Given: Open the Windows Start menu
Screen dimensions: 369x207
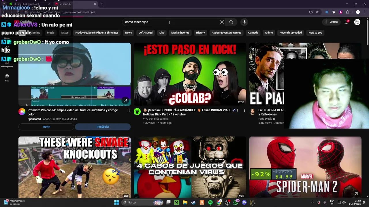Looking at the screenshot, I should pyautogui.click(x=116, y=202).
